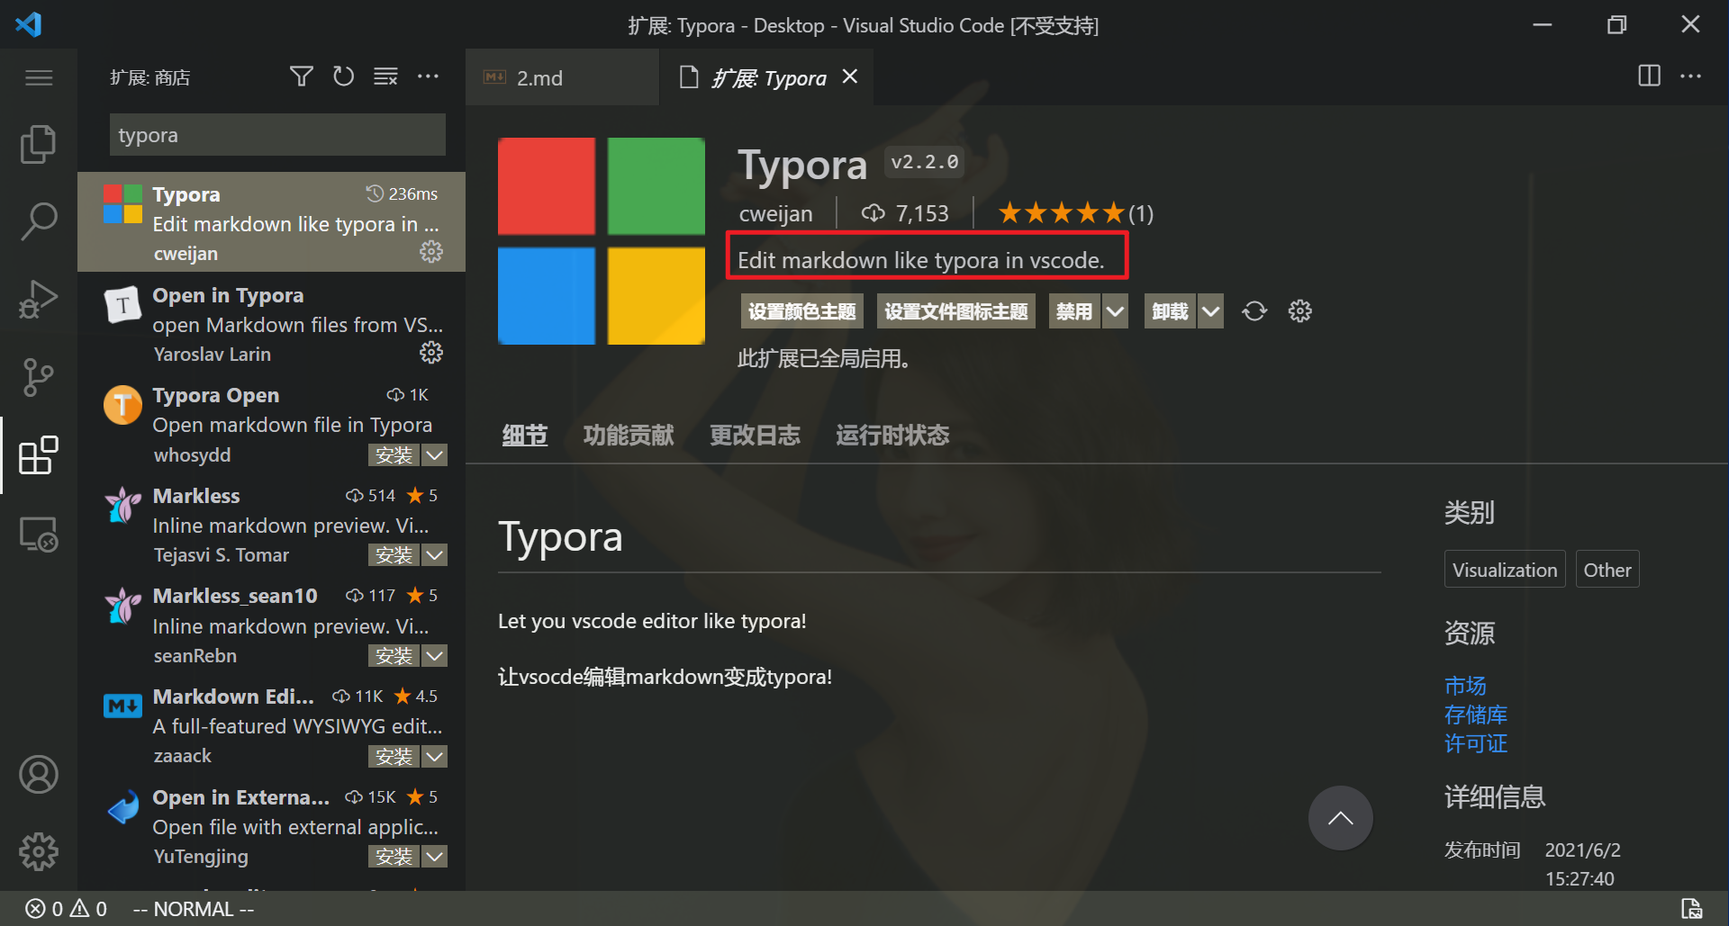Expand the 卸载 dropdown arrow

(x=1210, y=311)
